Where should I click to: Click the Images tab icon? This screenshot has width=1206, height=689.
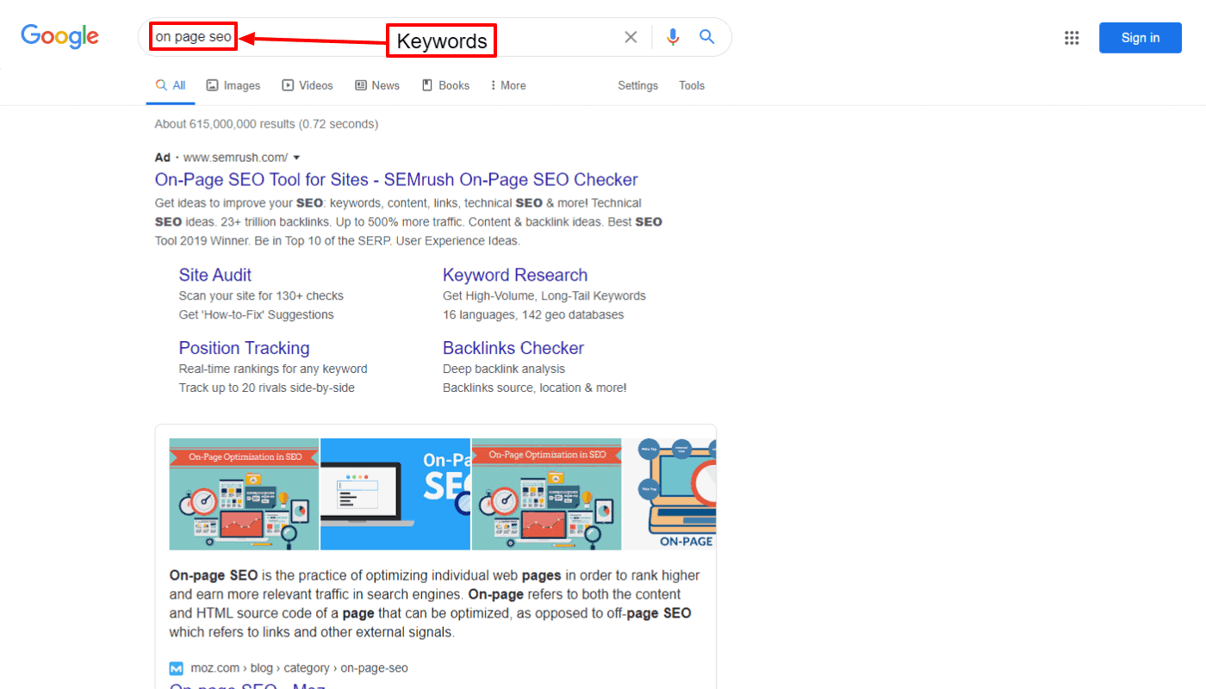(x=213, y=85)
